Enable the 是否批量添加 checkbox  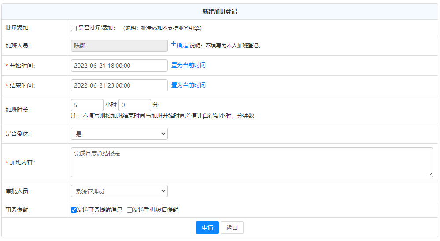(x=74, y=29)
